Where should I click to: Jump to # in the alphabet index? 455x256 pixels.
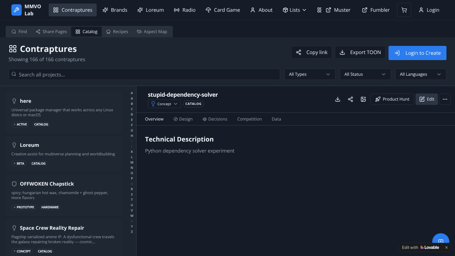tap(132, 93)
